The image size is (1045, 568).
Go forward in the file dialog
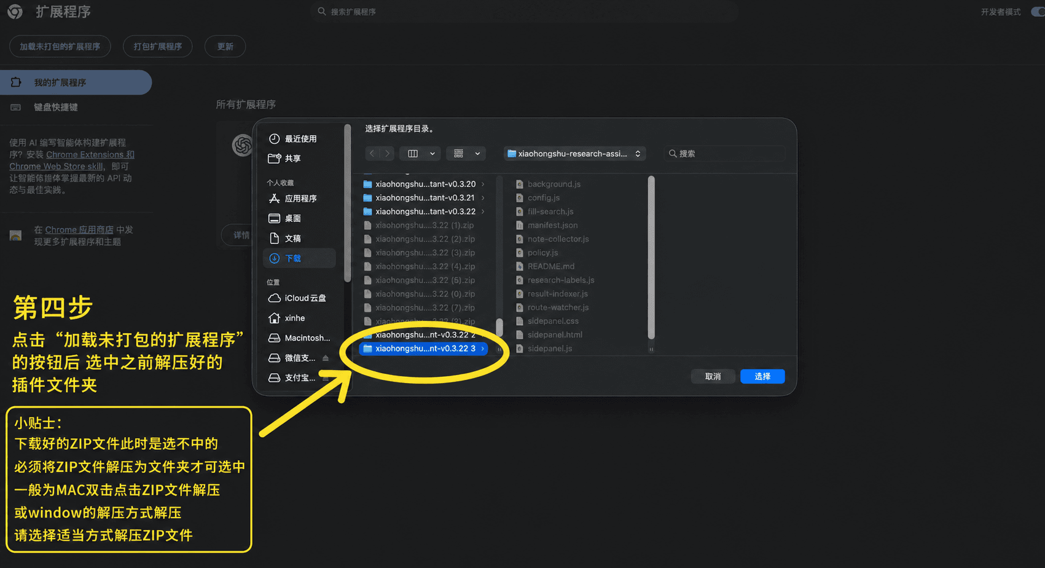click(x=387, y=154)
